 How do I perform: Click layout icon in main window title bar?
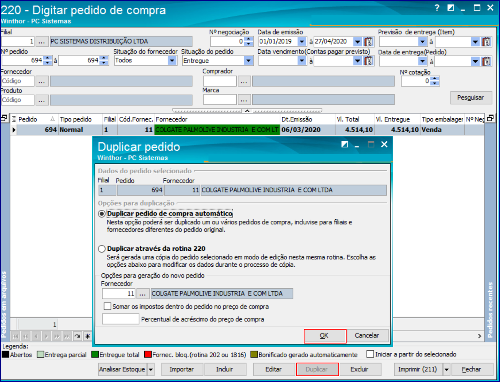451,8
